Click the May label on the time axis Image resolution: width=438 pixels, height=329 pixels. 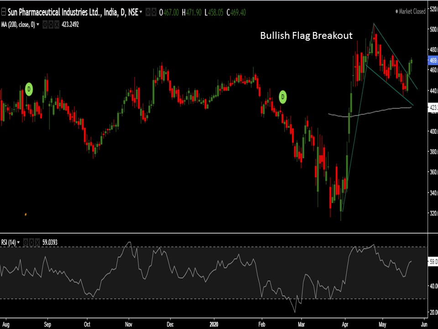tap(382, 324)
